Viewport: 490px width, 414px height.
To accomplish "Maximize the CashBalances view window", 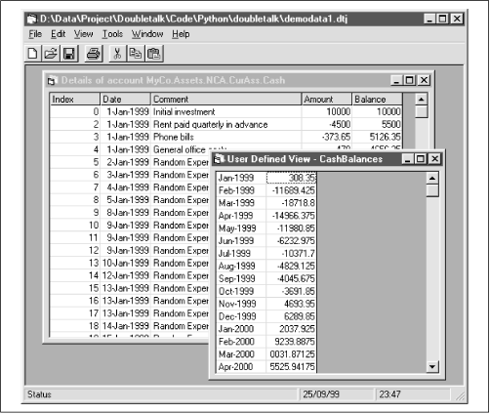I will (x=421, y=159).
